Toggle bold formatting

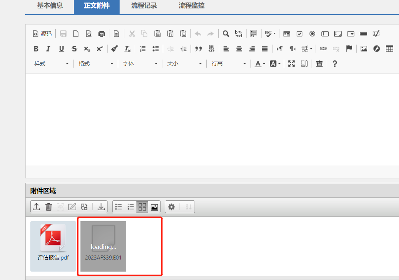click(x=36, y=49)
